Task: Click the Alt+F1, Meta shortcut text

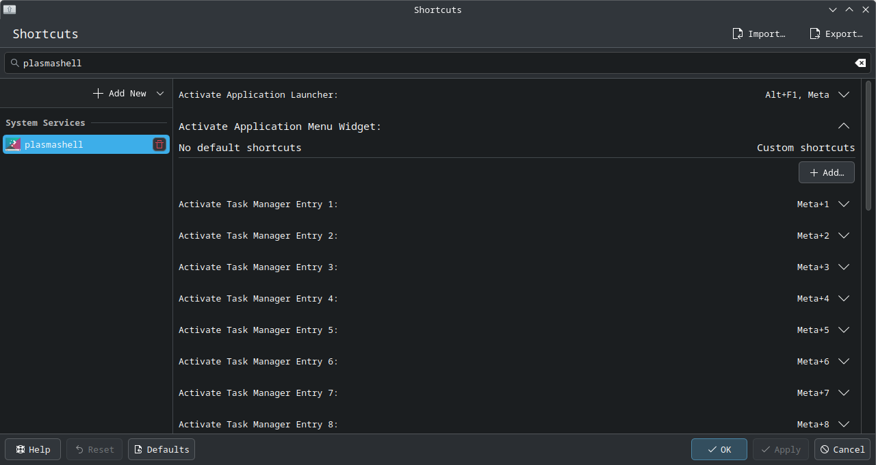Action: click(797, 95)
